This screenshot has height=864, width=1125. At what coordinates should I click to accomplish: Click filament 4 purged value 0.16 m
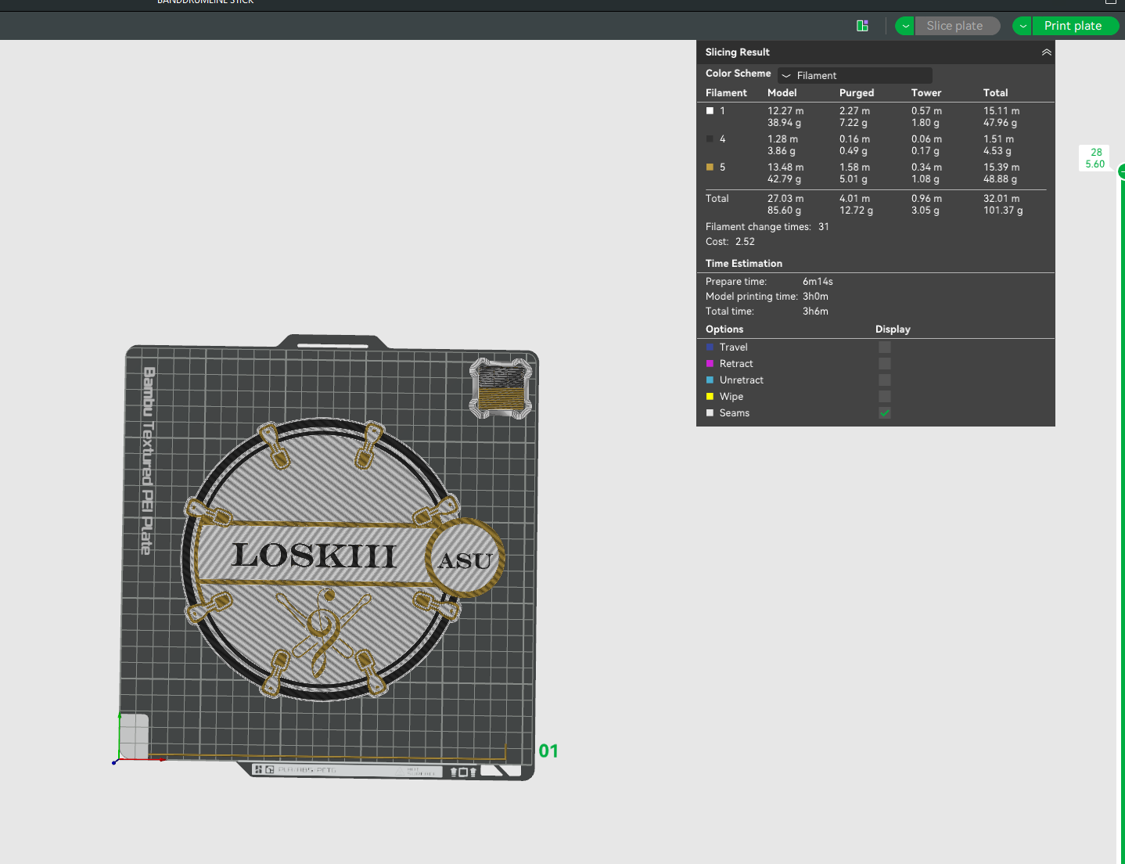point(854,139)
